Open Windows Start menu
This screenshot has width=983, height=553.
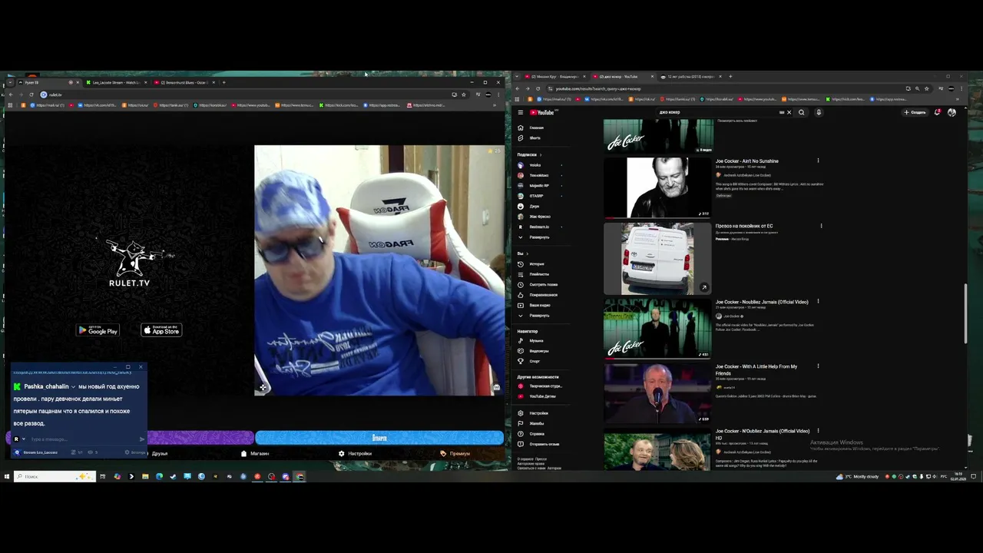(6, 476)
